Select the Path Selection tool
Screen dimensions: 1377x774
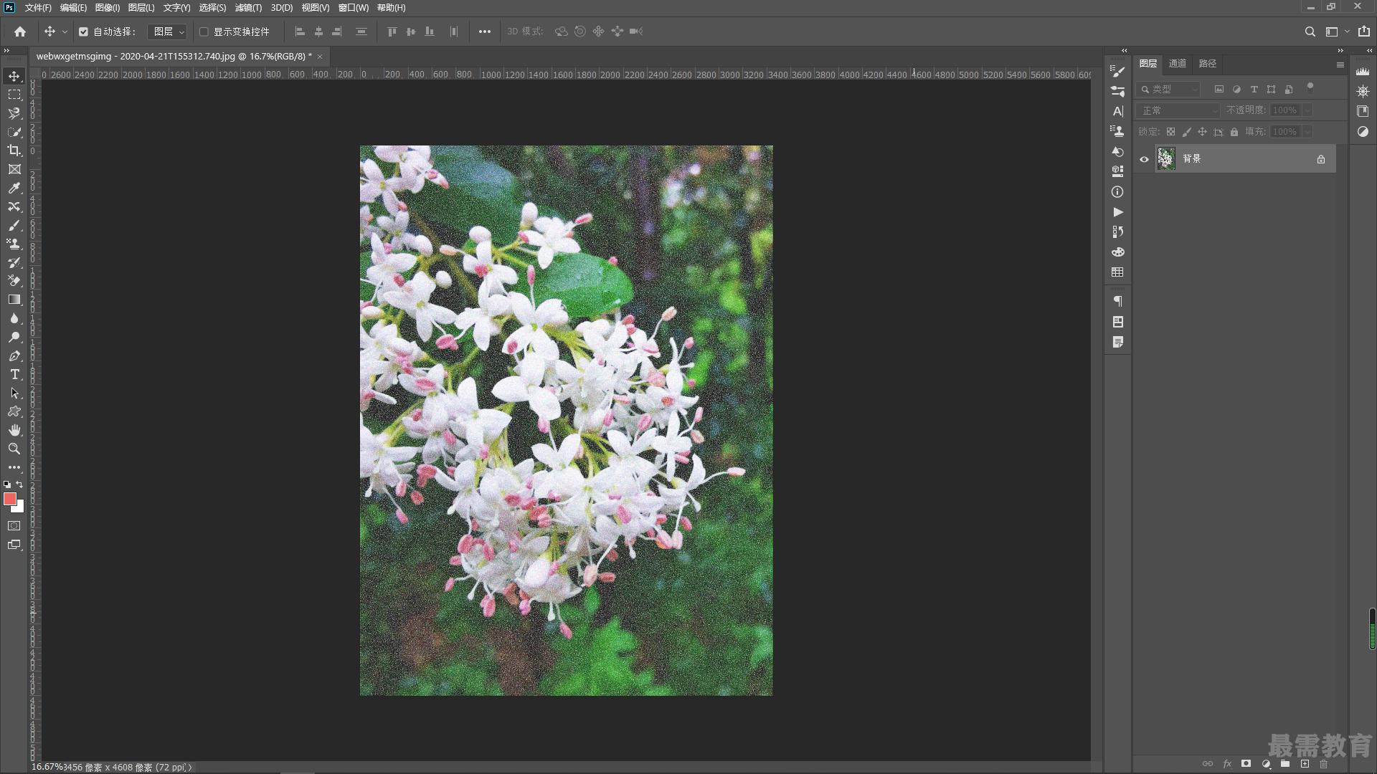point(14,393)
